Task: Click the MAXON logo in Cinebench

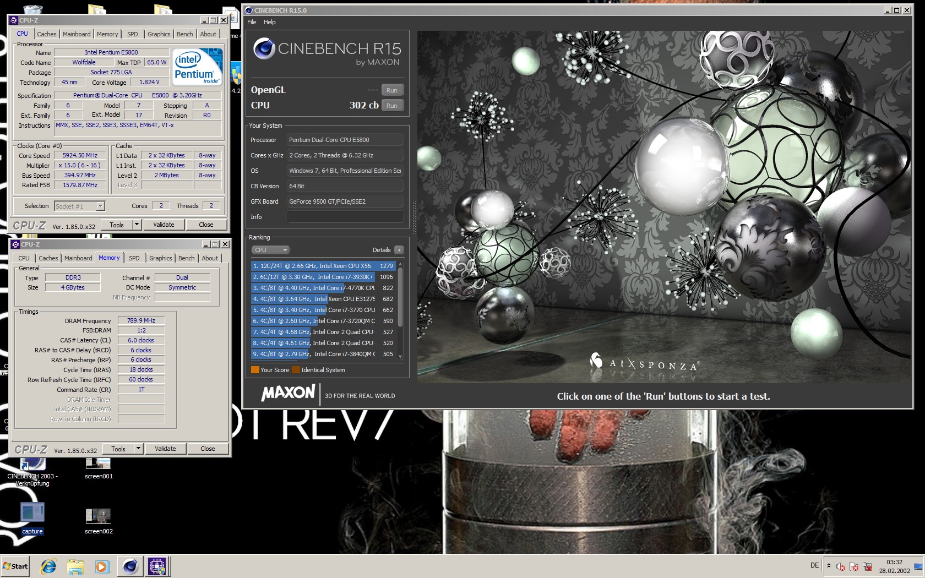Action: click(x=288, y=393)
